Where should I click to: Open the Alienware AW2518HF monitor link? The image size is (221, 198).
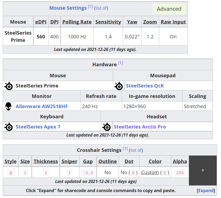click(42, 106)
